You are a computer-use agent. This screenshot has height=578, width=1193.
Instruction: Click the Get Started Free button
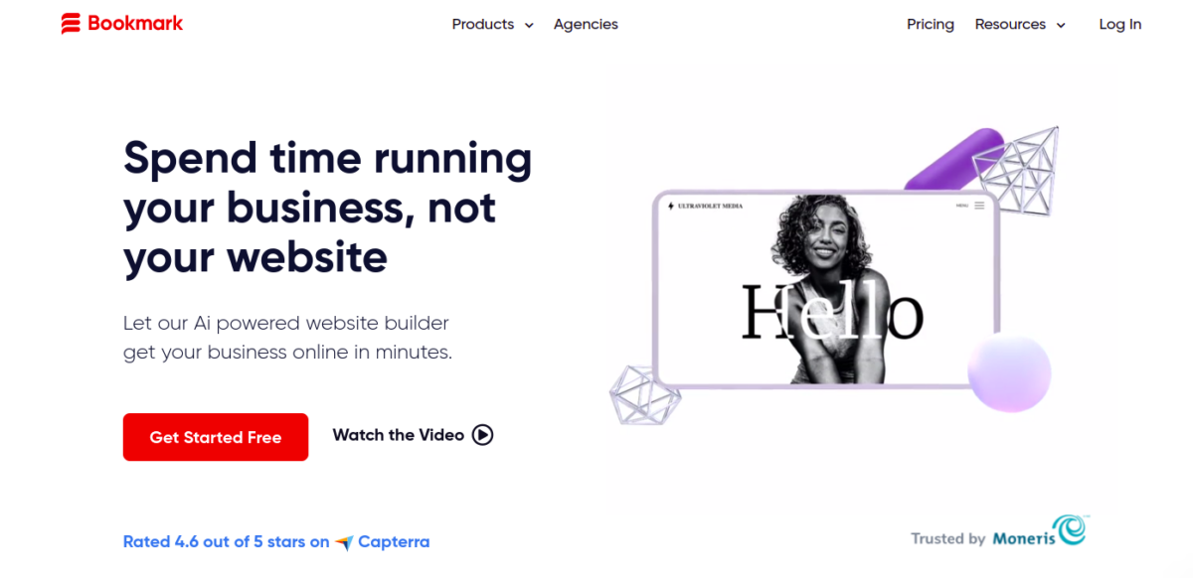216,437
